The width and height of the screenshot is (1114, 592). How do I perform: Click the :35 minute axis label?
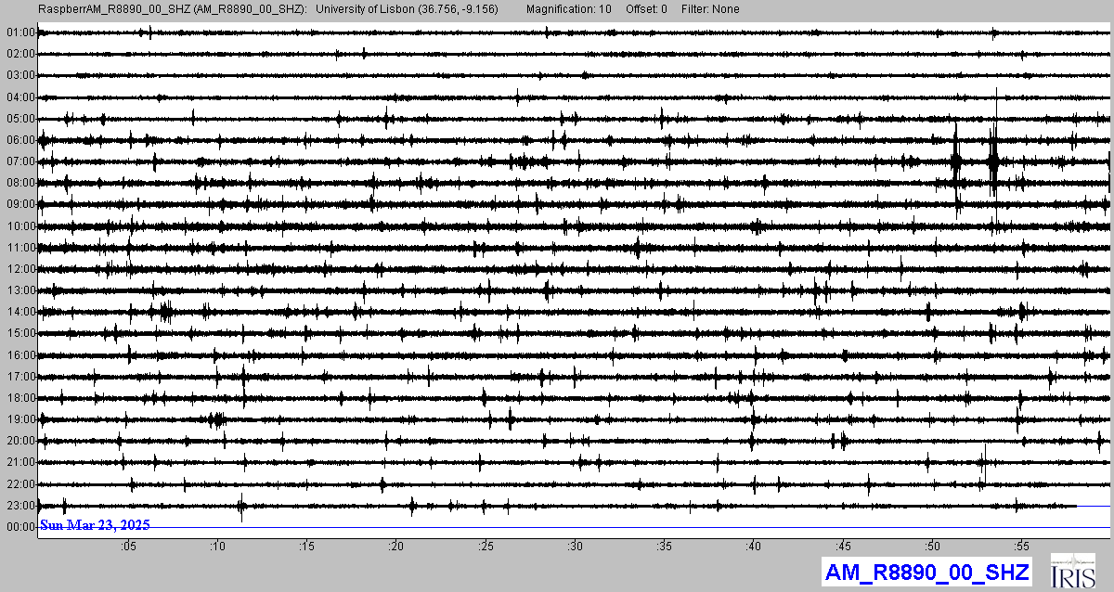[x=664, y=547]
